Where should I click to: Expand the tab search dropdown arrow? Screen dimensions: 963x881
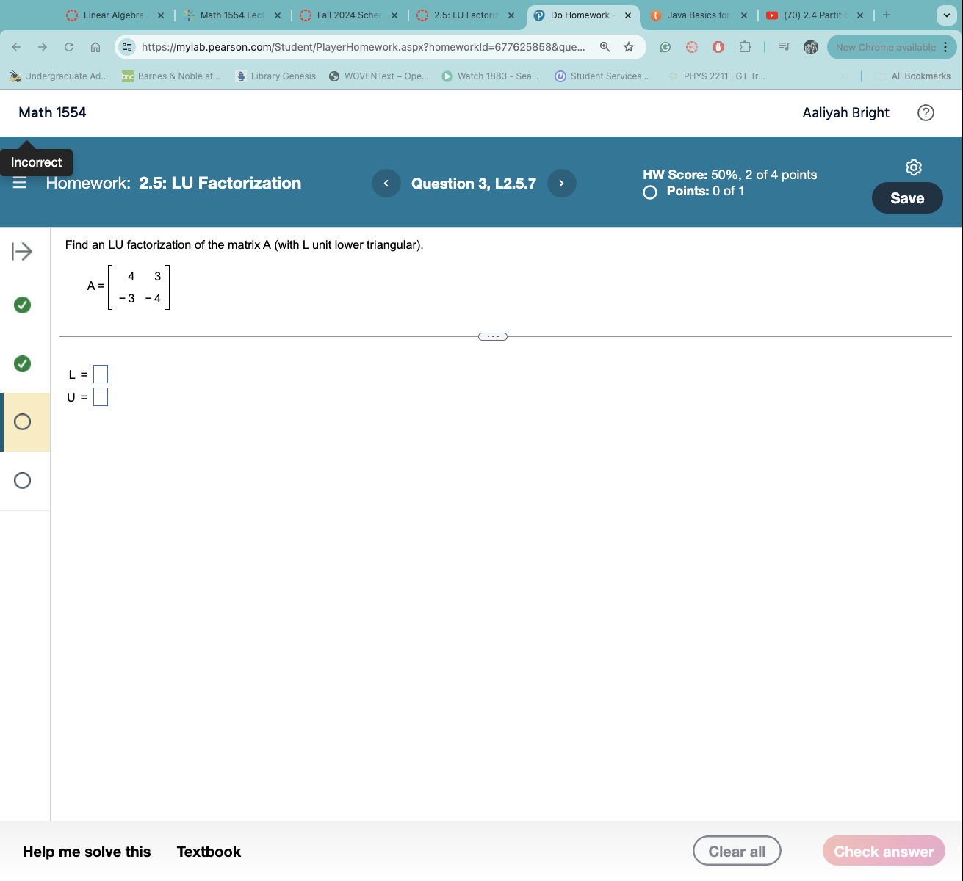click(x=947, y=15)
